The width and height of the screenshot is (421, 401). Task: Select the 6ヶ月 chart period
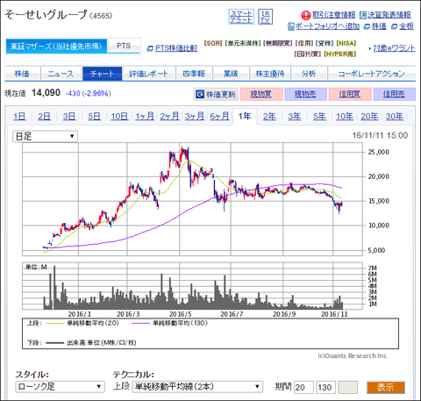point(219,117)
